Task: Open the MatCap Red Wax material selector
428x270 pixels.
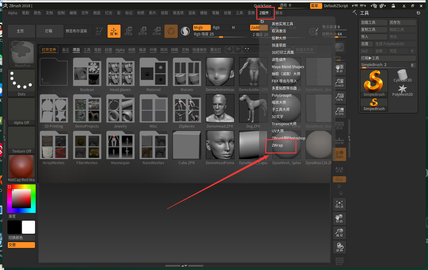Action: 22,169
